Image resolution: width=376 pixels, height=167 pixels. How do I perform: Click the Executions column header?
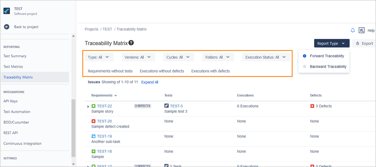click(x=245, y=95)
